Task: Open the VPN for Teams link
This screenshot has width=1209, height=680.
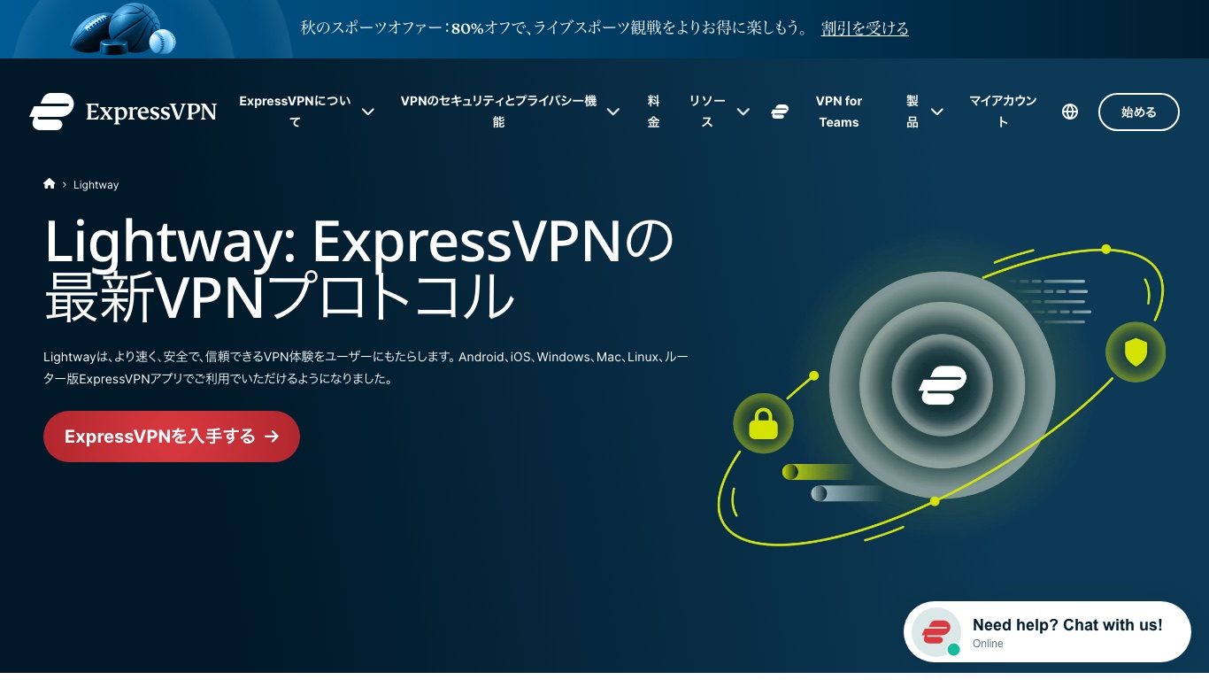Action: [x=839, y=112]
